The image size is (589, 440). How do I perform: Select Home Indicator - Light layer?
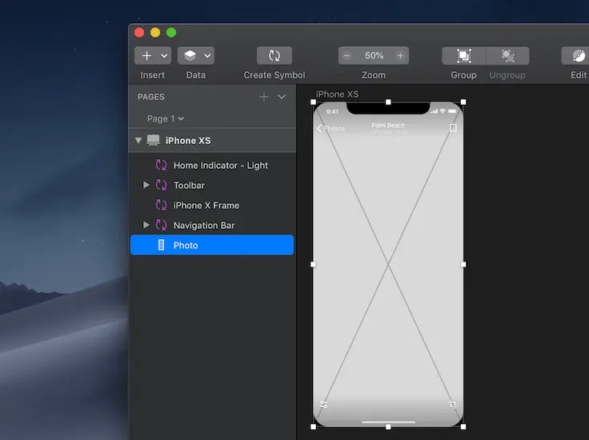pyautogui.click(x=212, y=165)
